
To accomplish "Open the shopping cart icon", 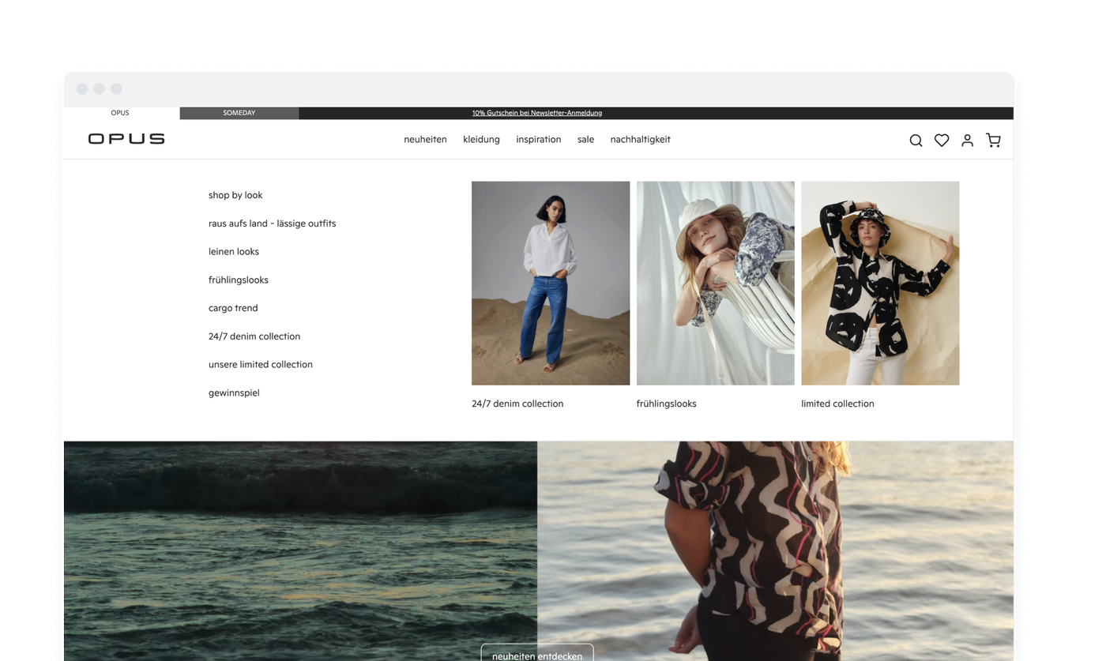I will [x=993, y=140].
